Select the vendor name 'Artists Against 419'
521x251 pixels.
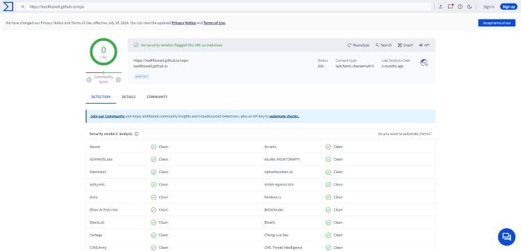279,184
